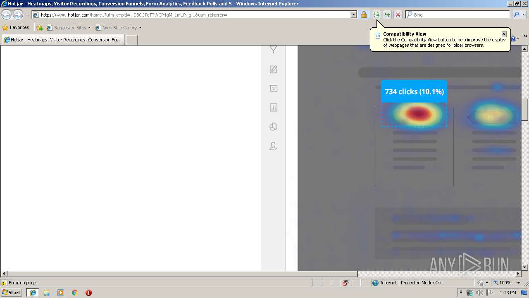Click the Bing search magnifier button
This screenshot has width=529, height=298.
click(x=516, y=14)
